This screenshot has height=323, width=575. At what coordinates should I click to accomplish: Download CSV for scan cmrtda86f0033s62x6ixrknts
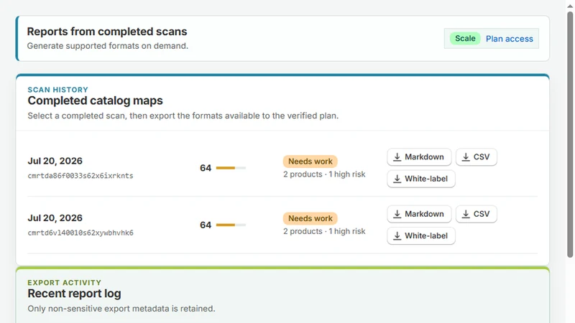coord(476,157)
